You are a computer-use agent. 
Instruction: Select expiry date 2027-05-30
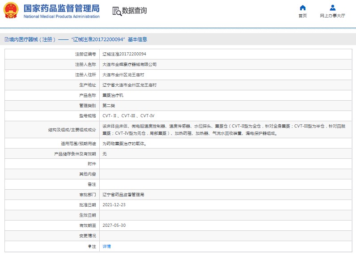coord(114,225)
